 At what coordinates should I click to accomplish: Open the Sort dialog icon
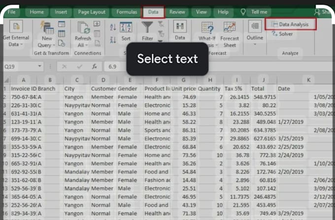(x=126, y=31)
